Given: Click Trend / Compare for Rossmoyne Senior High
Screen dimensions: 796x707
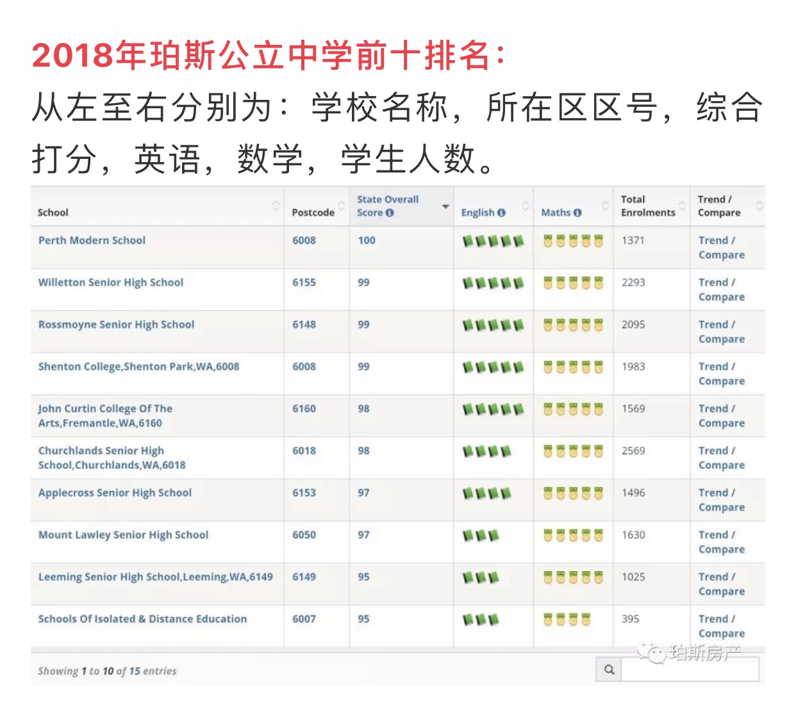Looking at the screenshot, I should click(722, 332).
